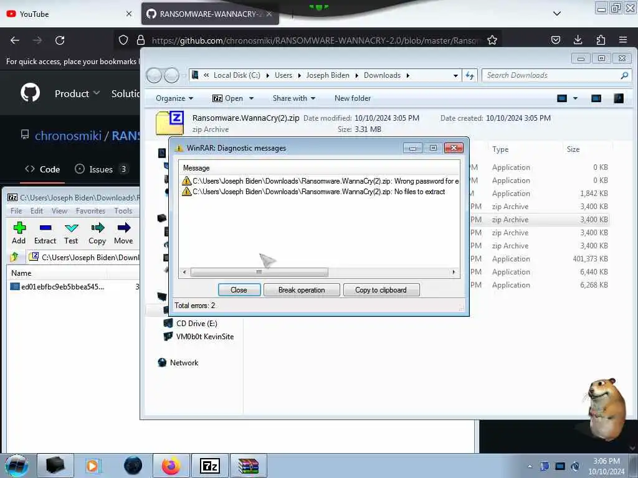Click Firefox back arrow
The height and width of the screenshot is (478, 638).
point(15,40)
